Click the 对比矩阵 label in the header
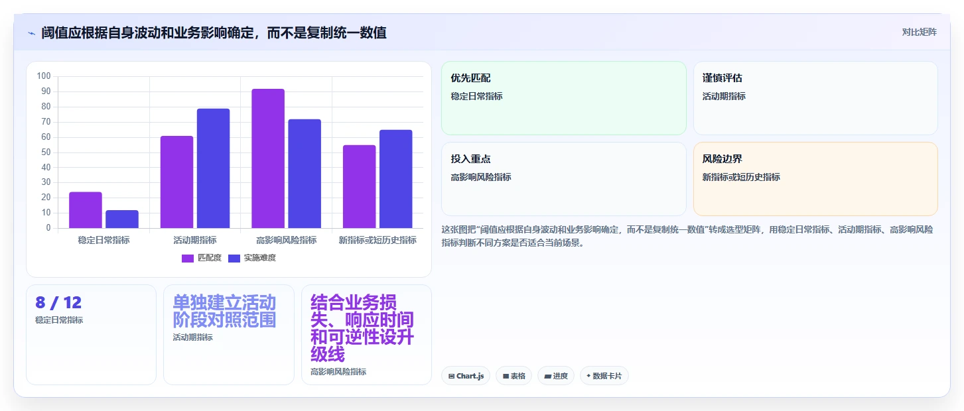This screenshot has height=411, width=964. 919,32
